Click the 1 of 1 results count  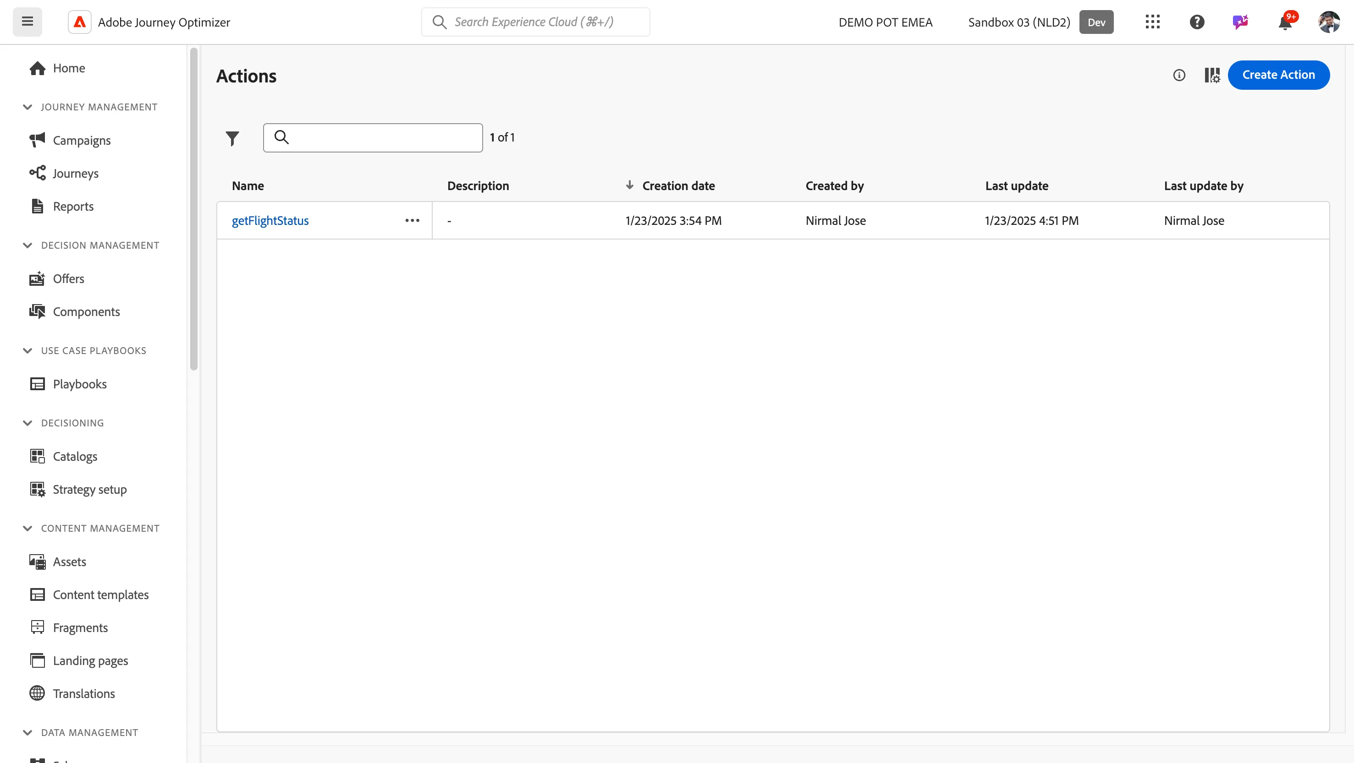tap(502, 137)
